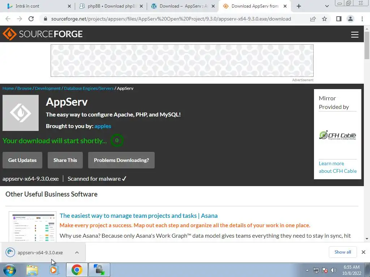Click the address bar URL
The height and width of the screenshot is (277, 370).
point(171,19)
